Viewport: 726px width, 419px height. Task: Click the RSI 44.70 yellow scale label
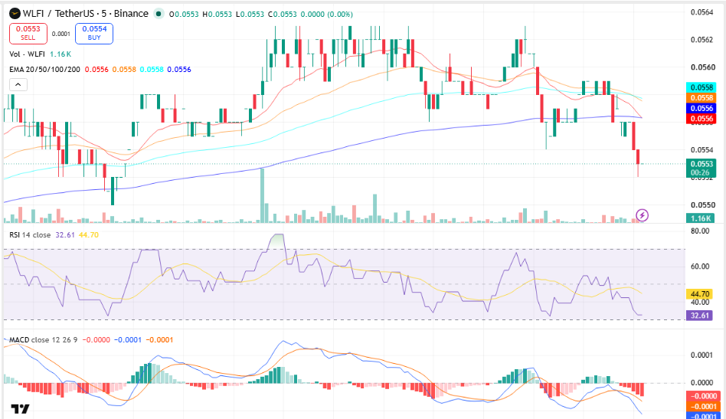pos(699,294)
